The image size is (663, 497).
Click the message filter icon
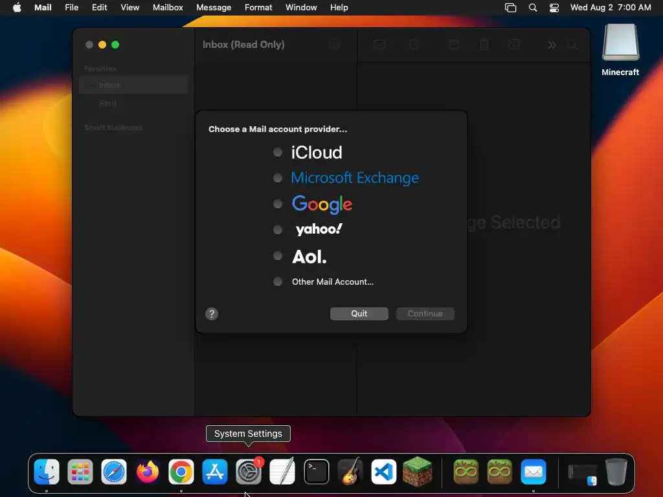coord(334,45)
